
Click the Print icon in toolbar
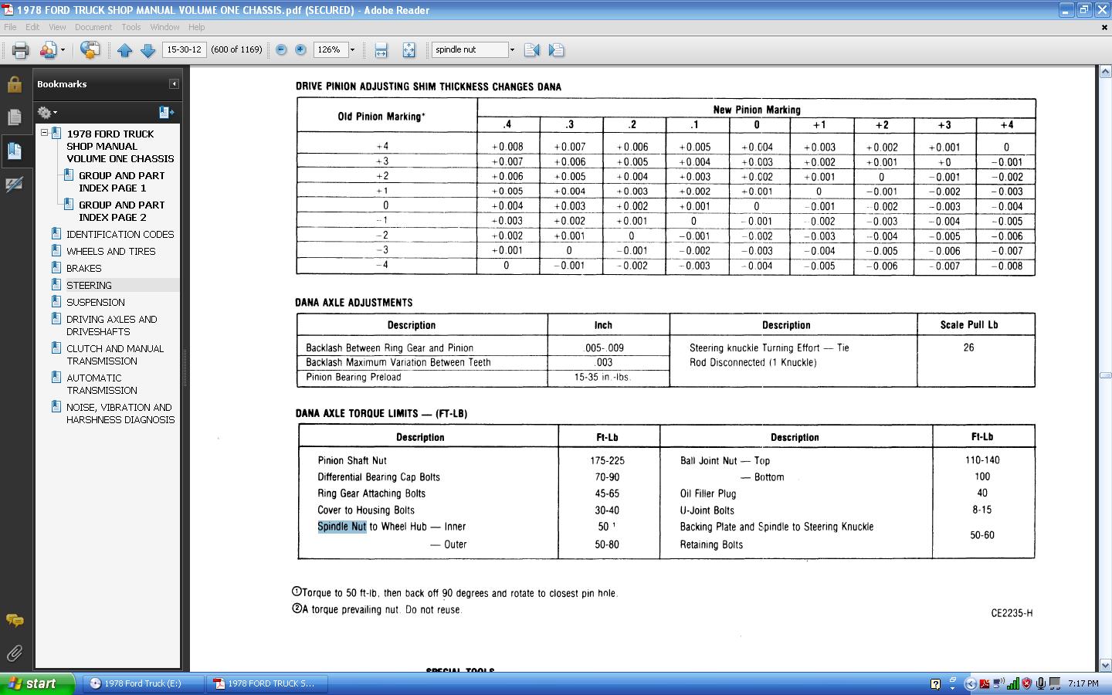[x=20, y=50]
